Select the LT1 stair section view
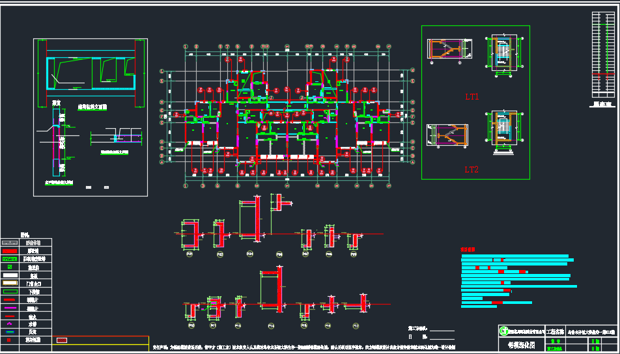Image resolution: width=620 pixels, height=354 pixels. 449,49
